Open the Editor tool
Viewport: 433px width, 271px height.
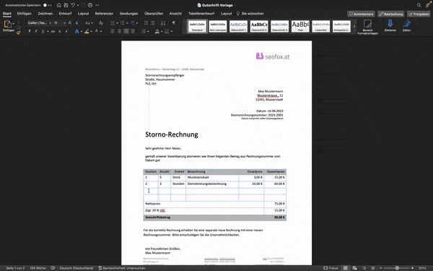(x=406, y=26)
